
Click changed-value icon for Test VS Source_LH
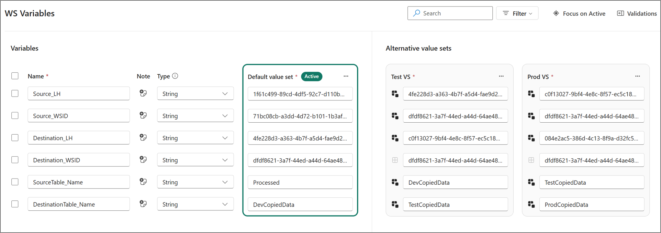pyautogui.click(x=395, y=94)
